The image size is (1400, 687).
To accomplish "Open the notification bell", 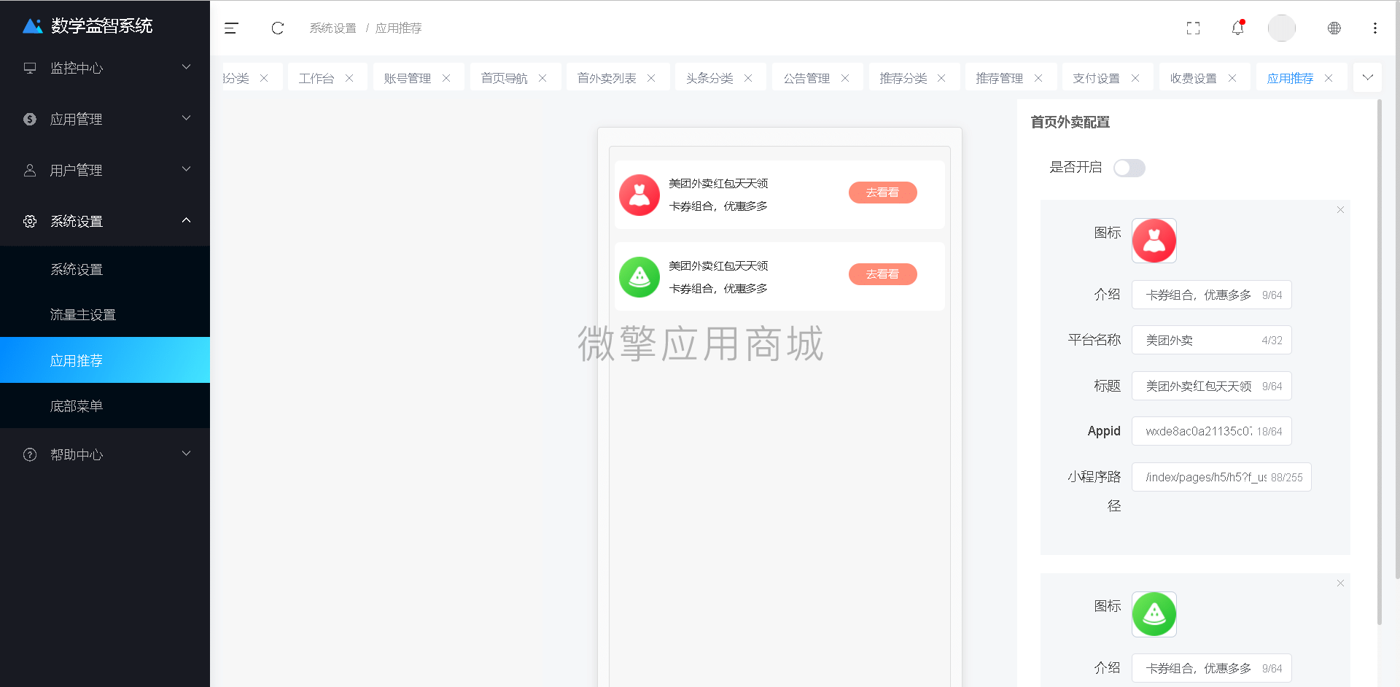I will (x=1238, y=28).
